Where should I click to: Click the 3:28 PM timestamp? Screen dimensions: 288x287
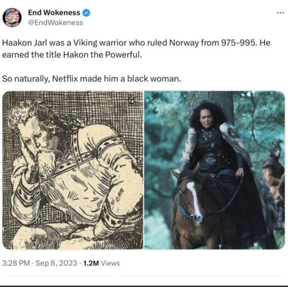[x=16, y=263]
